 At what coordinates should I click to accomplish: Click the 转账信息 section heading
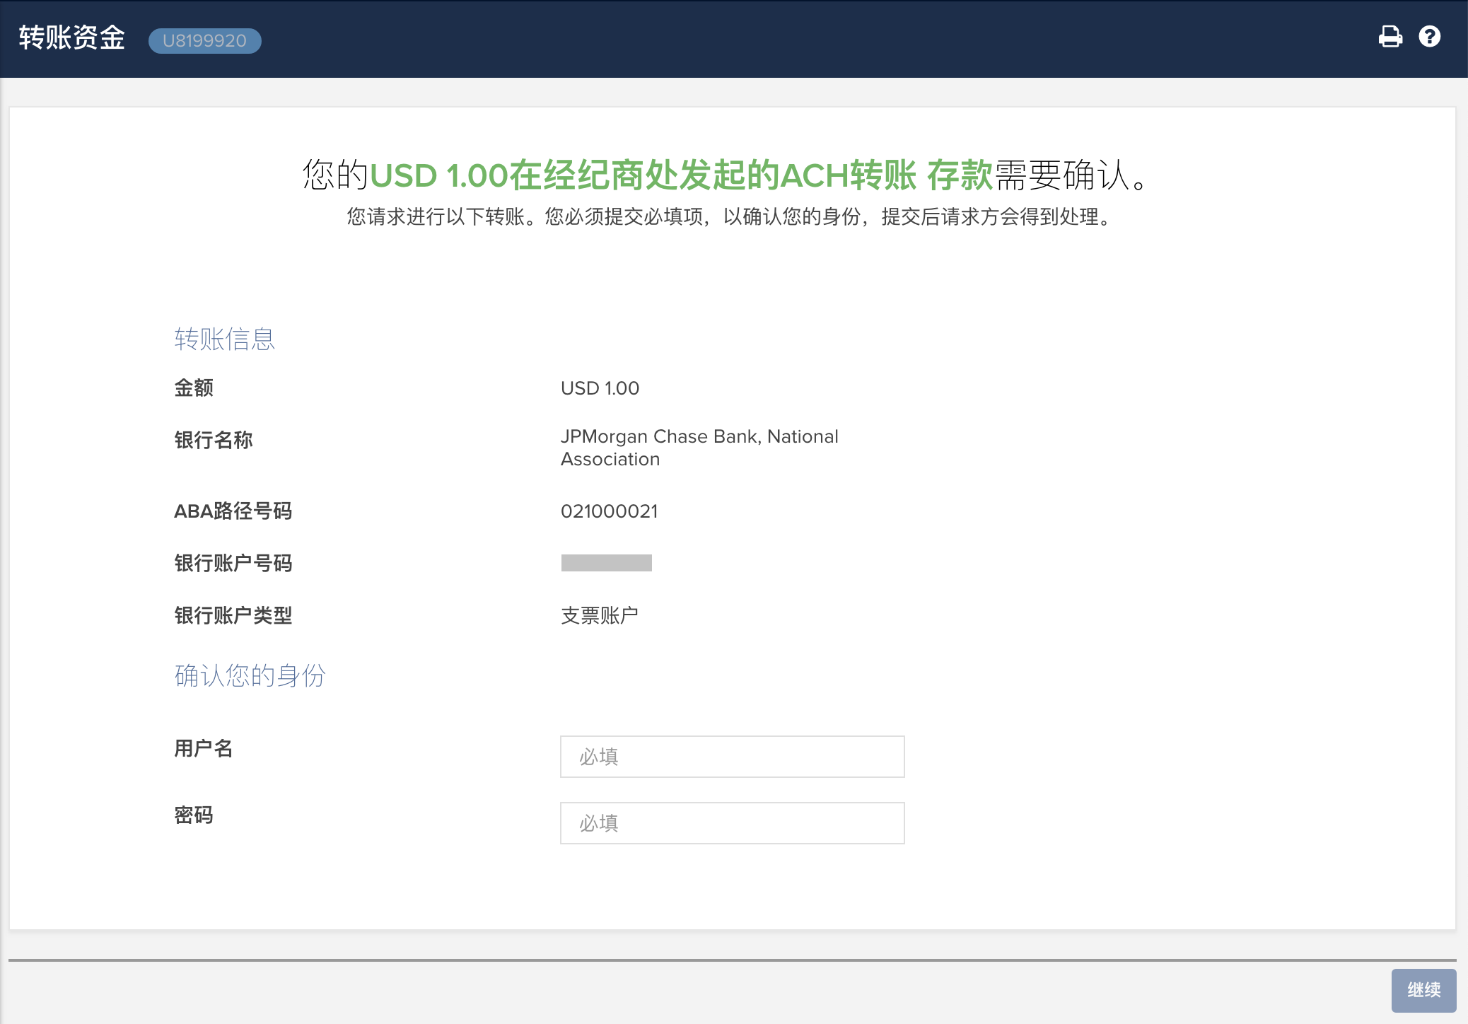(224, 339)
